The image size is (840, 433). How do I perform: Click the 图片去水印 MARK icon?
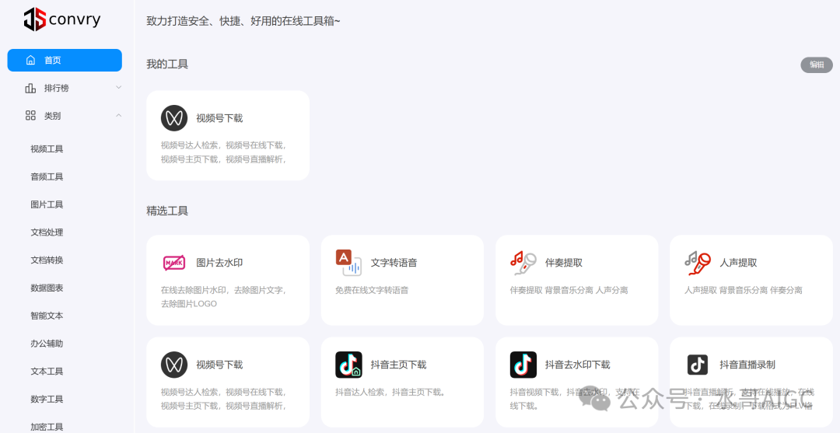point(174,263)
